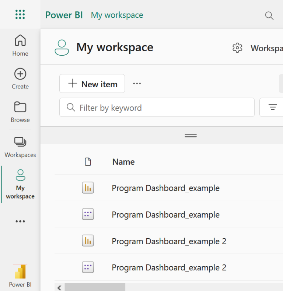Open Workspaces pane from sidebar
283x291 pixels.
click(x=20, y=147)
